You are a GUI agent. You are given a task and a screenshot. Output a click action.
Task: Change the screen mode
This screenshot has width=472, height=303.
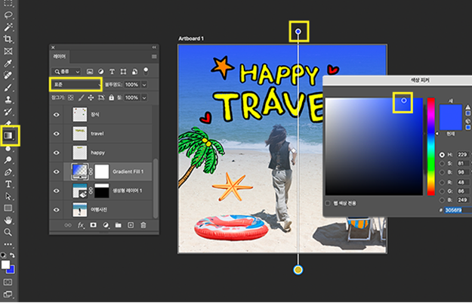pos(8,294)
